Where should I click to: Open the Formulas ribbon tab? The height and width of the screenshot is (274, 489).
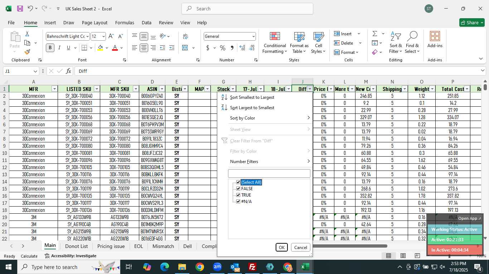125,22
